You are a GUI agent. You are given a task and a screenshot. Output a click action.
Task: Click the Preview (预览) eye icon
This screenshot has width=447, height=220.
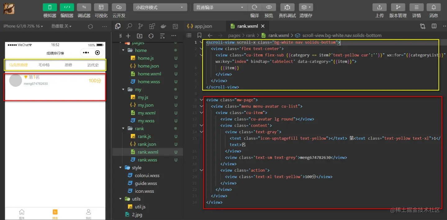269,7
